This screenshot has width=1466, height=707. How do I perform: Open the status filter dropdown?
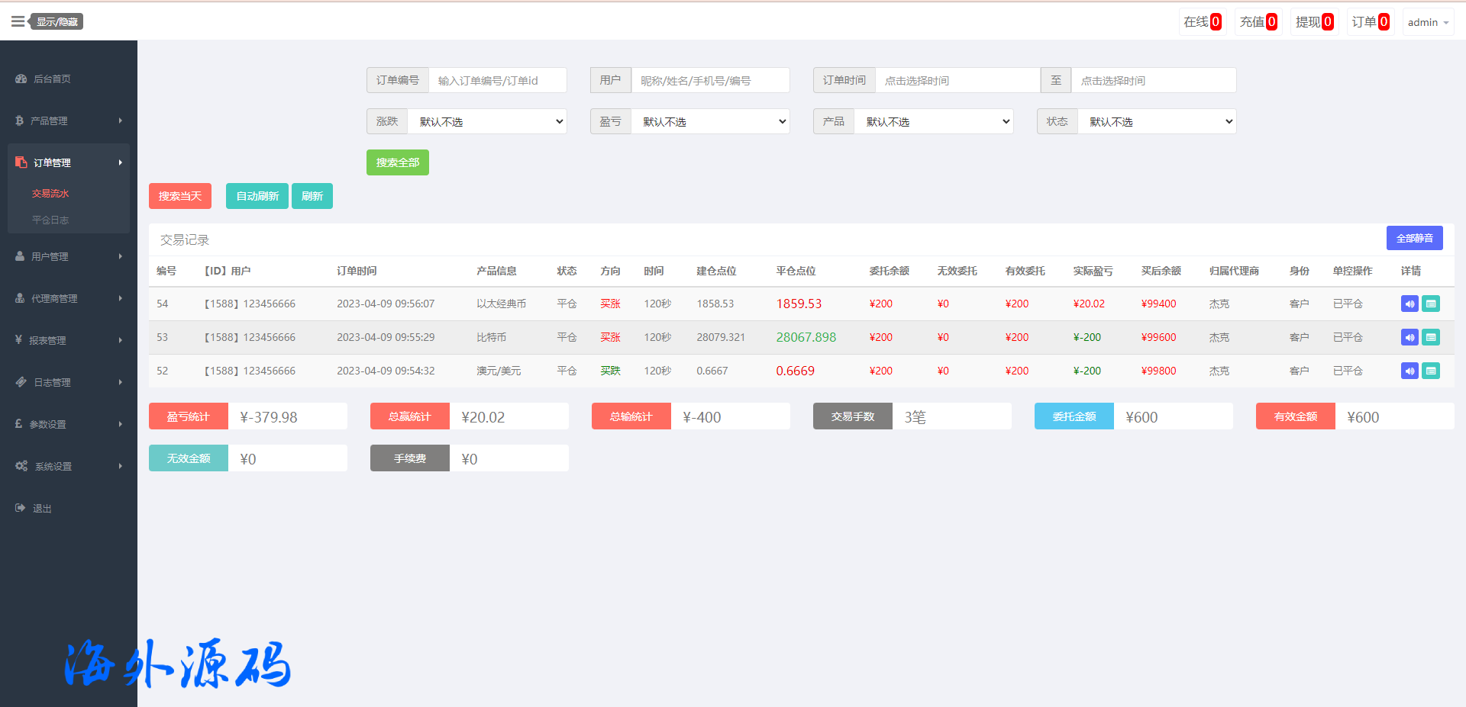(x=1156, y=121)
